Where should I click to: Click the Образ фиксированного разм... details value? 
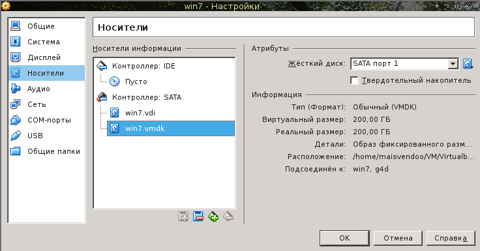(413, 144)
